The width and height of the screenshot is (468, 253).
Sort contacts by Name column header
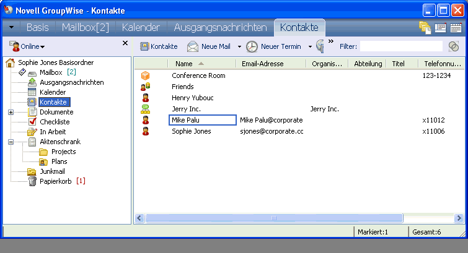coord(201,64)
